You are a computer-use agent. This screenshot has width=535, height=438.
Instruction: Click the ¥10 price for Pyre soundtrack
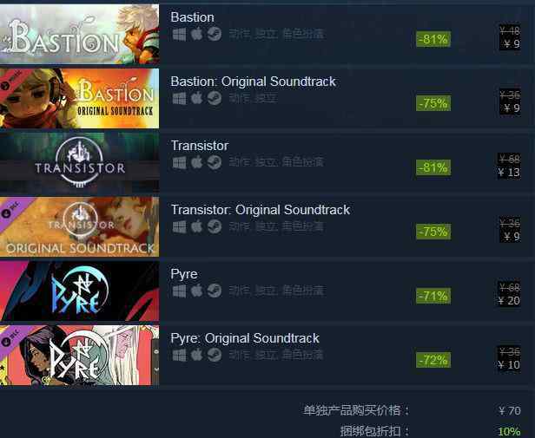tap(509, 365)
